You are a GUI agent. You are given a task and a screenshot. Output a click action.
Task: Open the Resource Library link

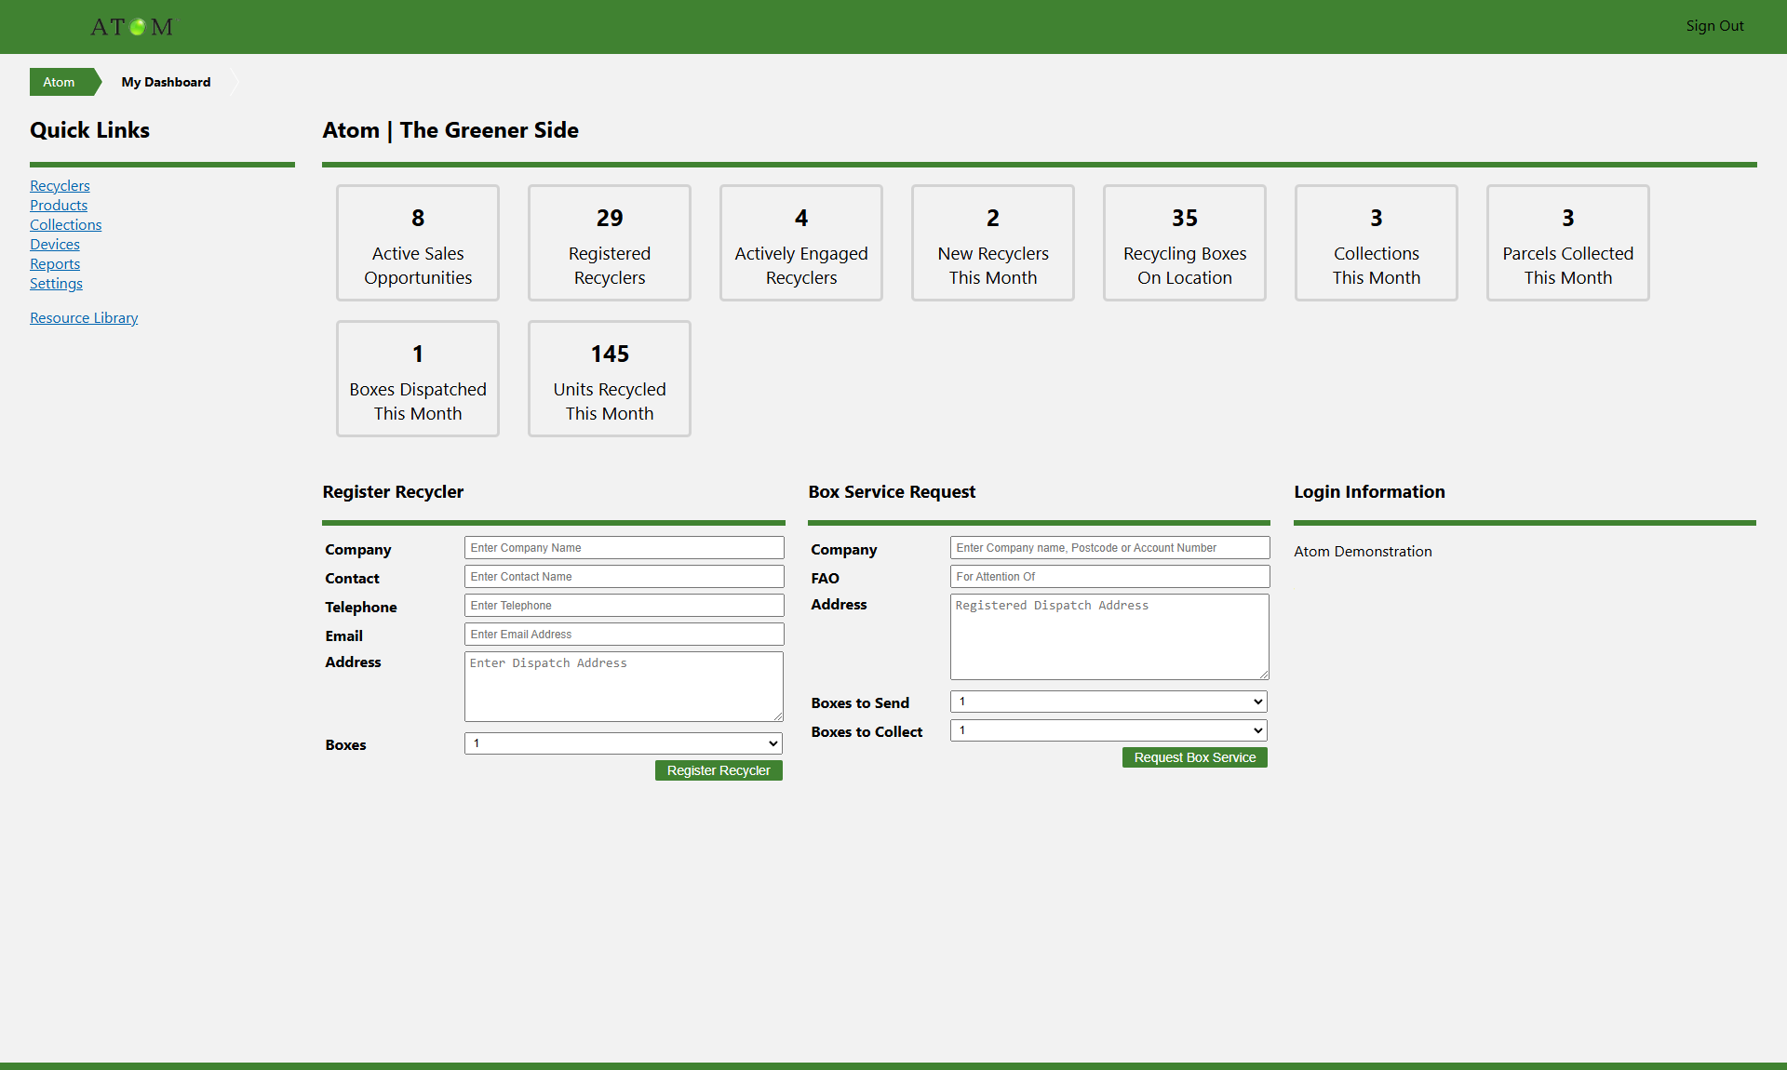(x=84, y=318)
